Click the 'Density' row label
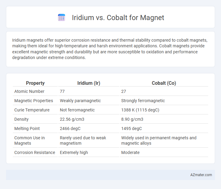221x189 pixels. coord(22,119)
